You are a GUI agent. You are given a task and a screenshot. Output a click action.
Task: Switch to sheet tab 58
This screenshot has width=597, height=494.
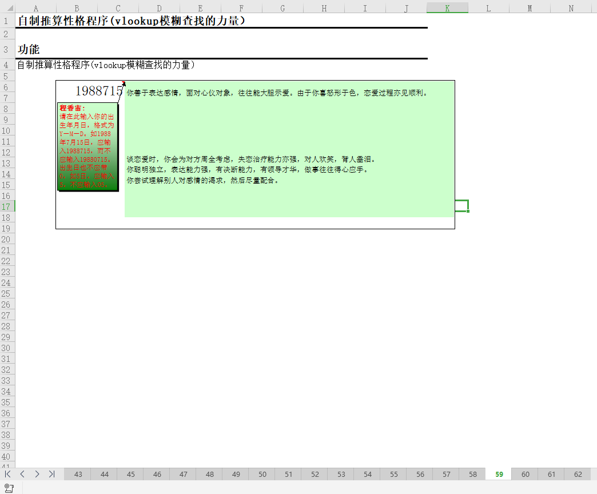[472, 474]
